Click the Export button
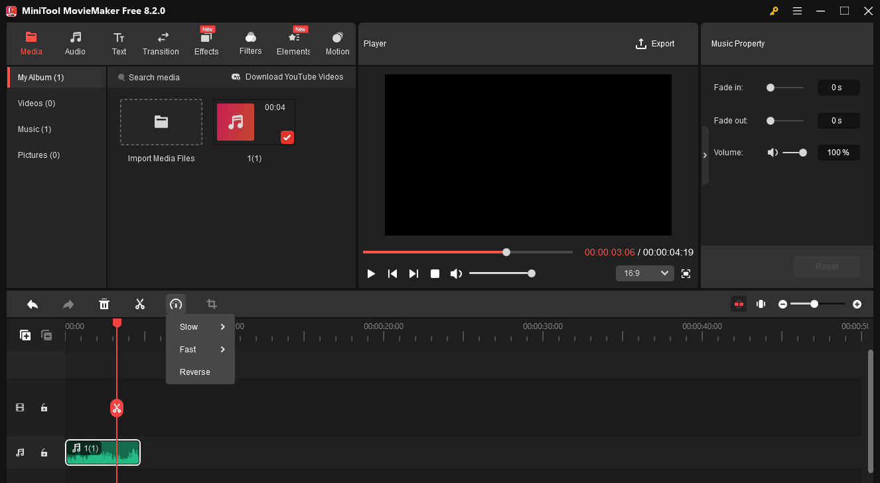The image size is (880, 483). pyautogui.click(x=655, y=44)
